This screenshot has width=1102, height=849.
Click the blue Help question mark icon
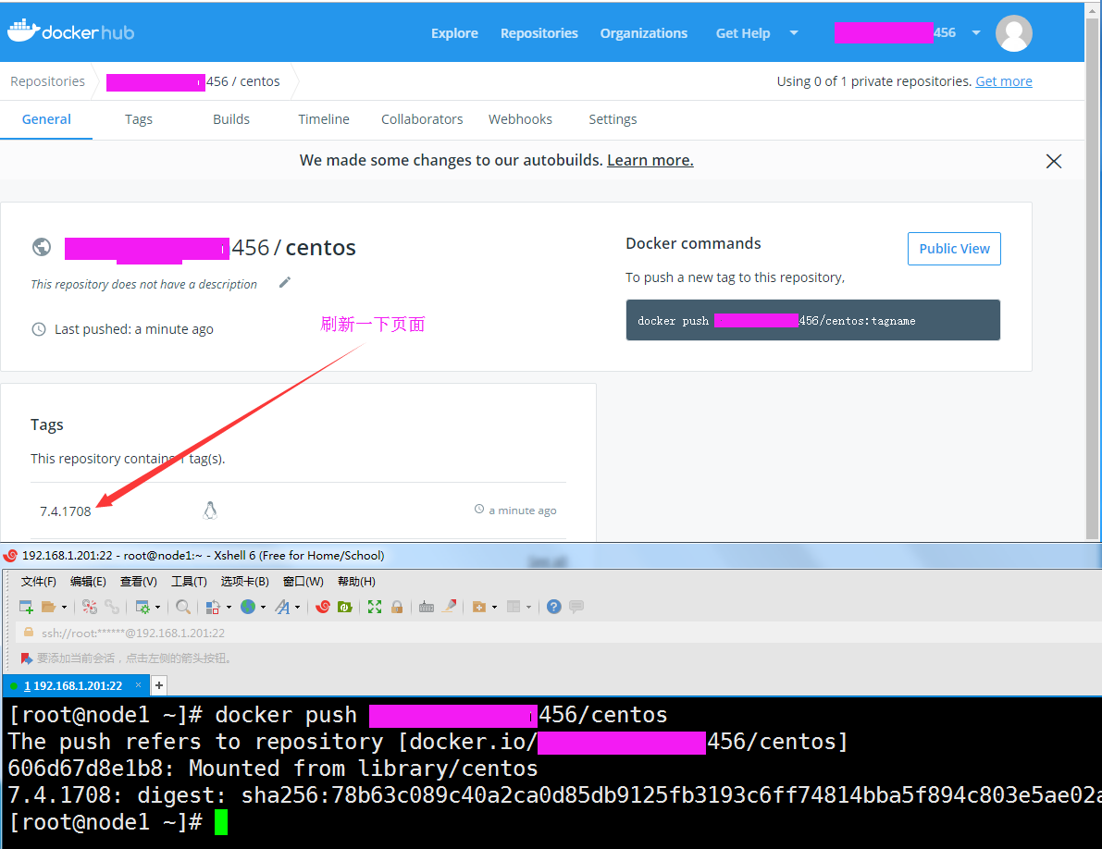click(x=554, y=607)
